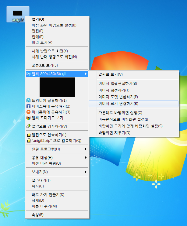Expand the 공유 대상(H) submenu arrow
Image resolution: width=187 pixels, height=226 pixels.
coord(86,158)
